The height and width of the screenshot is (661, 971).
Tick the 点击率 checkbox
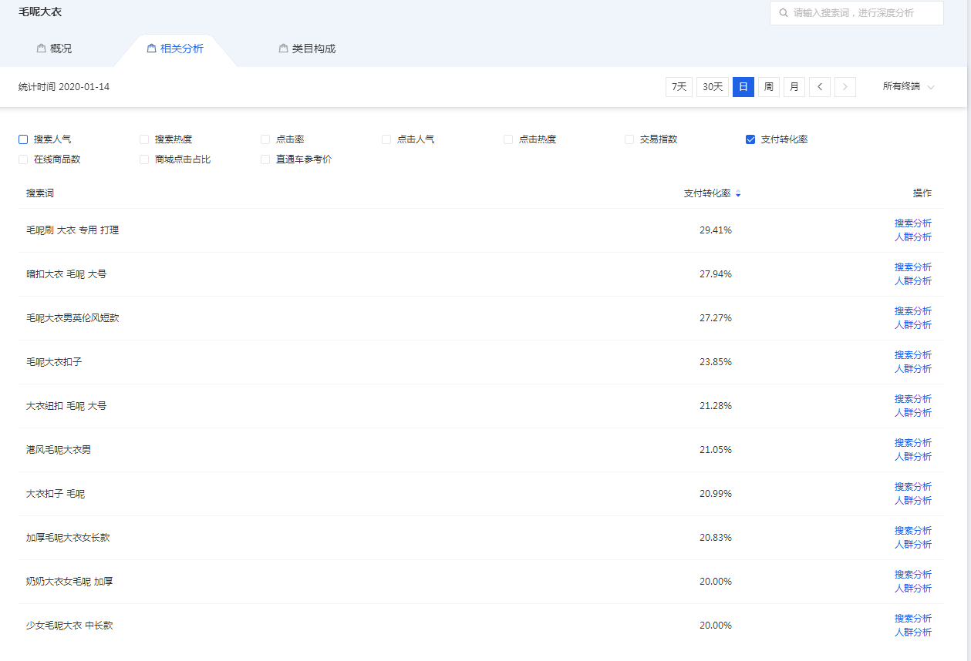click(265, 139)
